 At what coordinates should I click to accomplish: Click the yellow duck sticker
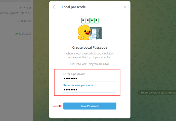pos(84,32)
